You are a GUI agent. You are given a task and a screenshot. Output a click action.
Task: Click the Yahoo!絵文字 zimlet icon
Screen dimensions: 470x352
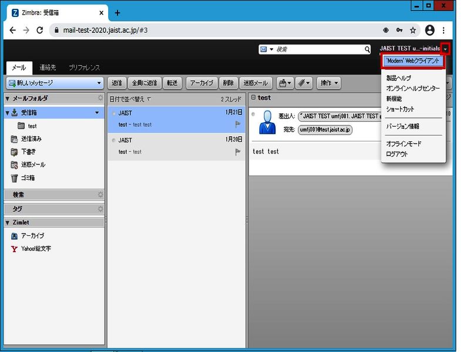pyautogui.click(x=15, y=249)
